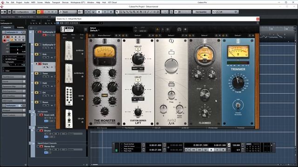Select the Toms track

point(45,73)
